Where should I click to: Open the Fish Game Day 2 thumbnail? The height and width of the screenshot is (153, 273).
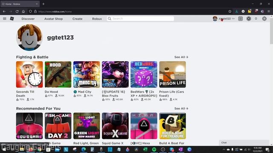click(58, 126)
